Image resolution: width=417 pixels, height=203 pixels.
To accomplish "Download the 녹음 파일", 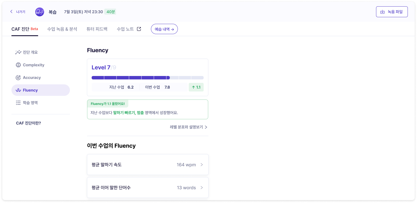I will tap(392, 12).
